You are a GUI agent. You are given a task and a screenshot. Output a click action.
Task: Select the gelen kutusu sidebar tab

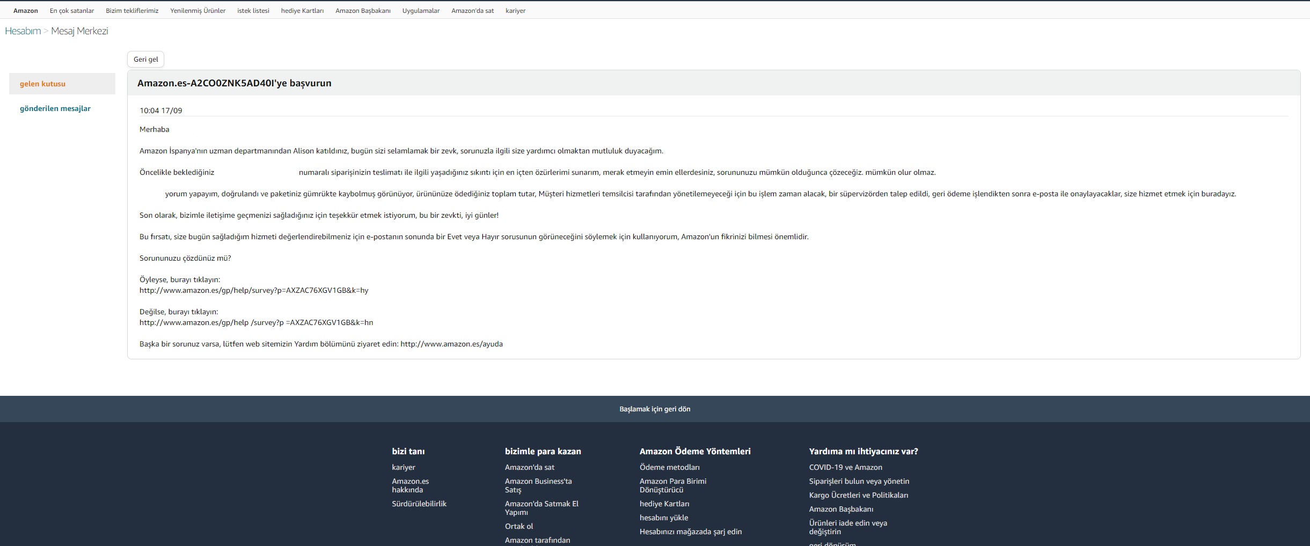click(62, 84)
